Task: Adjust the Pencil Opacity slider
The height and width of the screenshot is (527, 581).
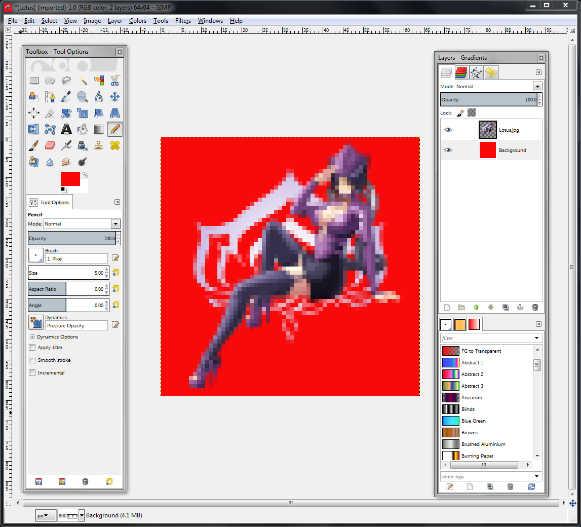Action: point(72,238)
